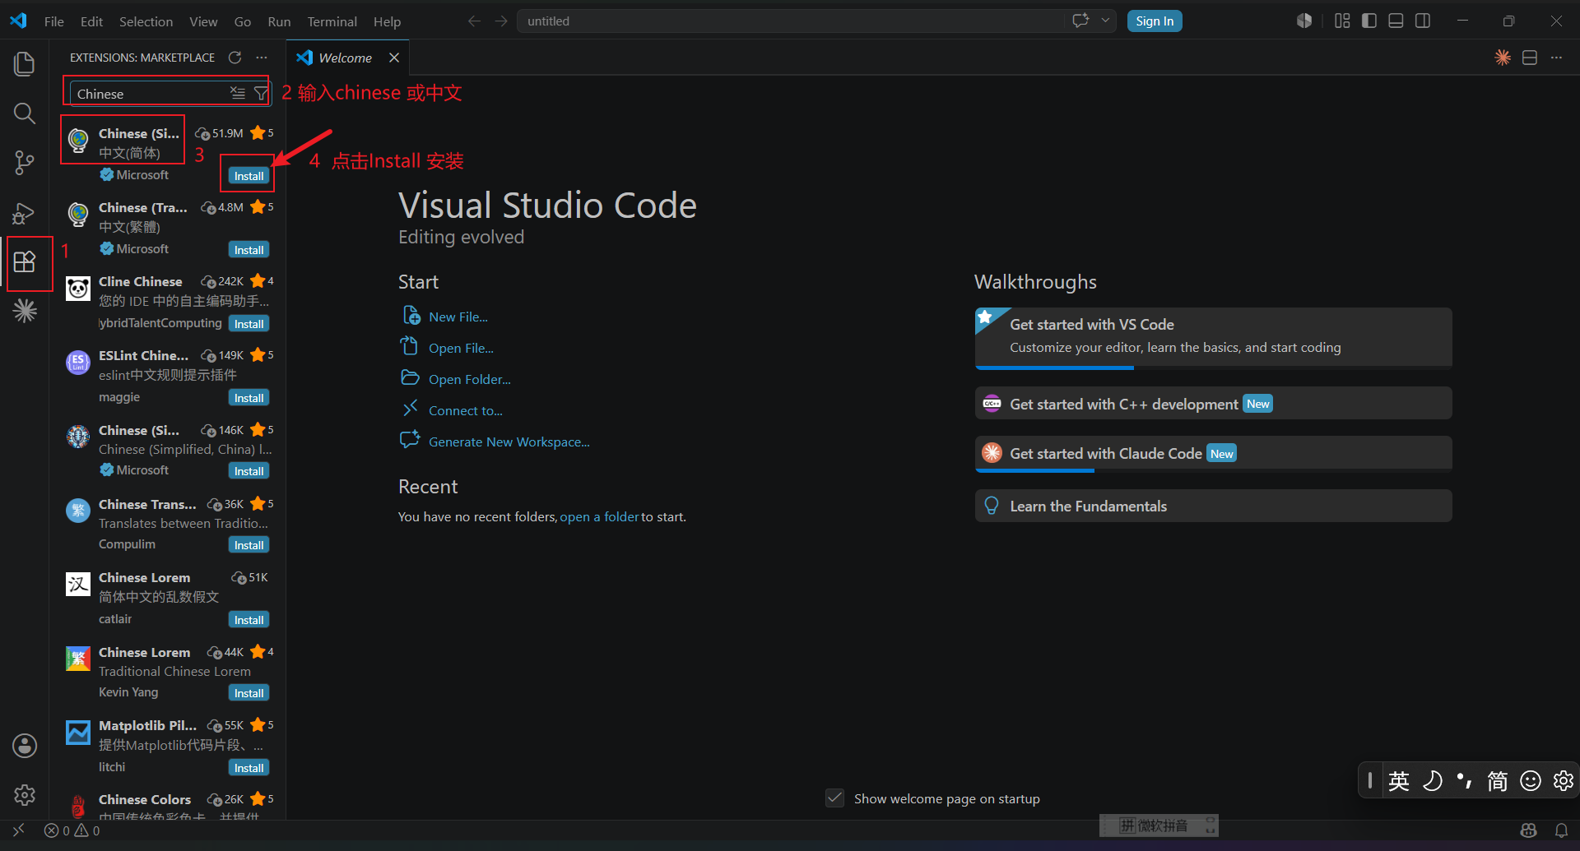This screenshot has width=1580, height=851.
Task: Click the Sign In button
Action: (x=1155, y=21)
